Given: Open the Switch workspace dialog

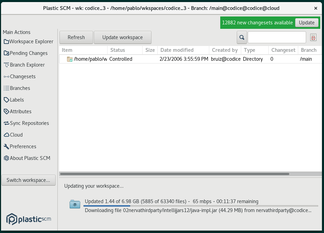Looking at the screenshot, I should coord(28,180).
